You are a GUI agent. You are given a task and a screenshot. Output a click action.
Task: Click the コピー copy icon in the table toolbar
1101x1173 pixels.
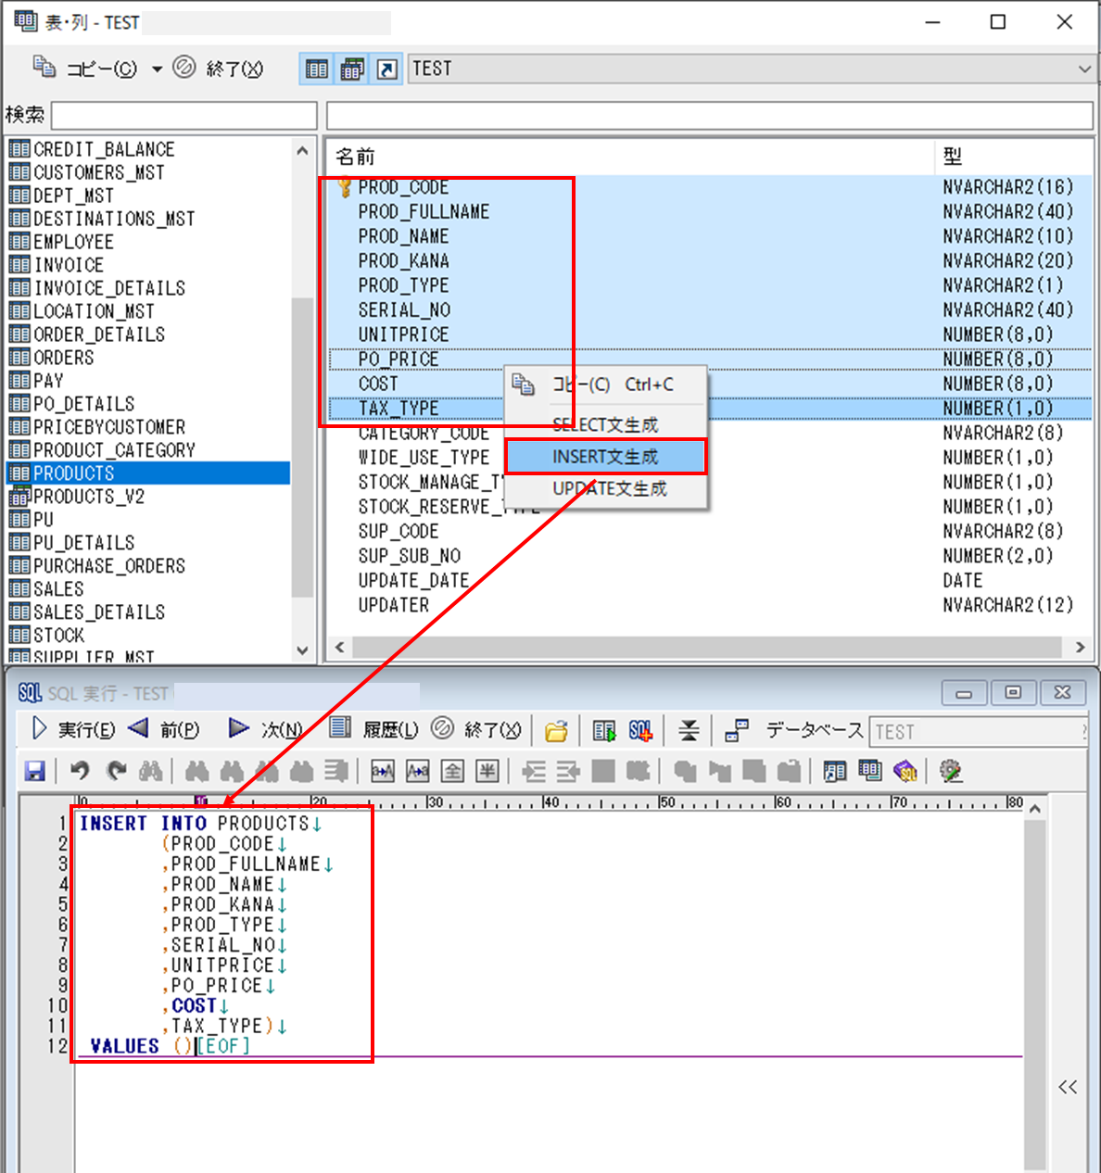click(44, 68)
